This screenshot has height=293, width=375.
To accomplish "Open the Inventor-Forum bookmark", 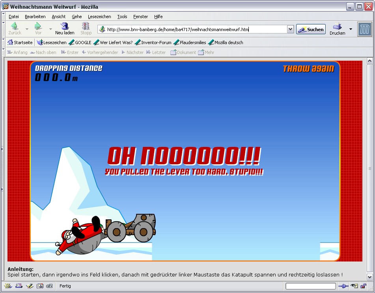I will (x=153, y=43).
